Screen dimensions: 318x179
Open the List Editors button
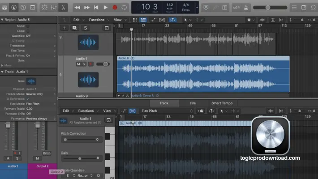(x=294, y=8)
